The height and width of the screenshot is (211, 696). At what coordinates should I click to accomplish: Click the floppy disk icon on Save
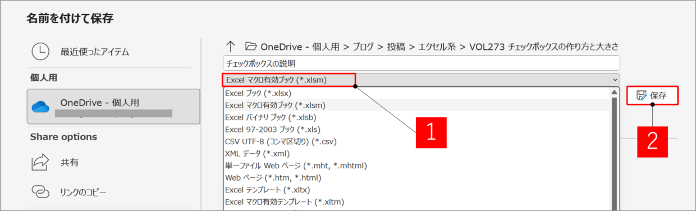click(x=642, y=95)
